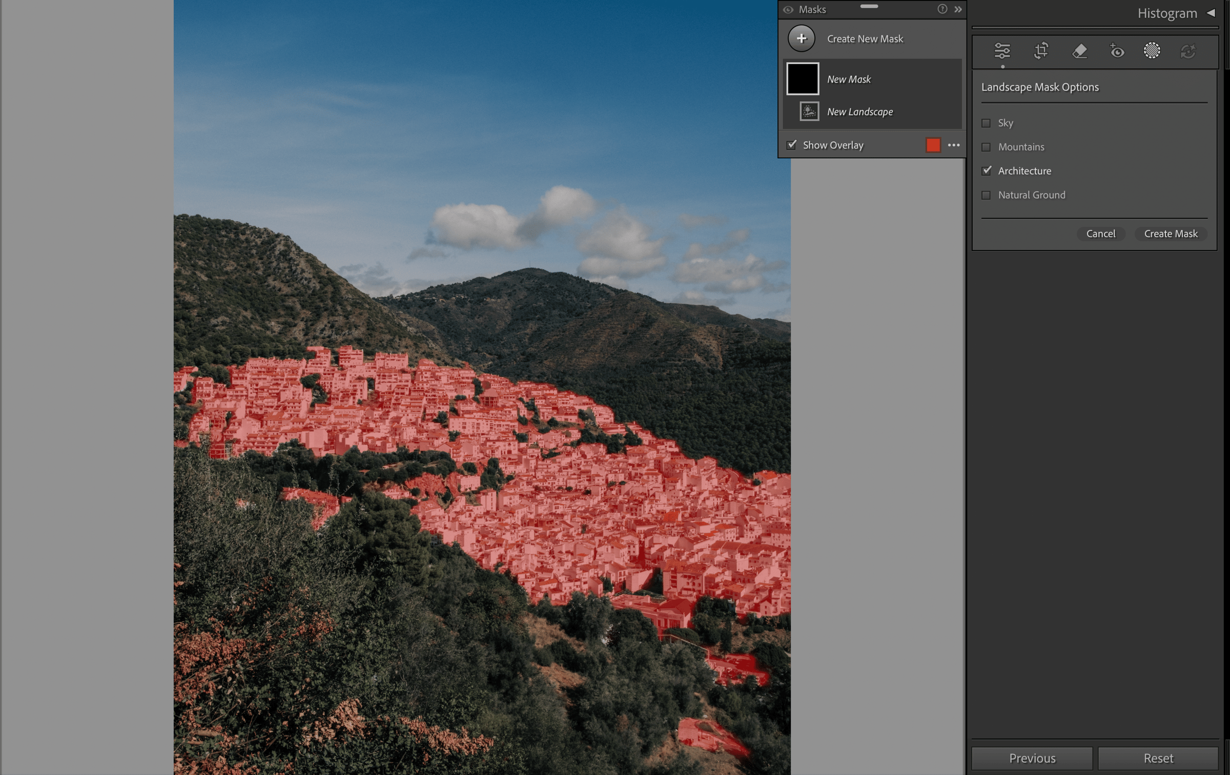Select the Healing eraser tool
The height and width of the screenshot is (775, 1230).
click(1079, 51)
